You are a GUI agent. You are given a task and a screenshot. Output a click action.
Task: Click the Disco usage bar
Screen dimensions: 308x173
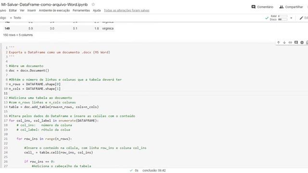(282, 19)
